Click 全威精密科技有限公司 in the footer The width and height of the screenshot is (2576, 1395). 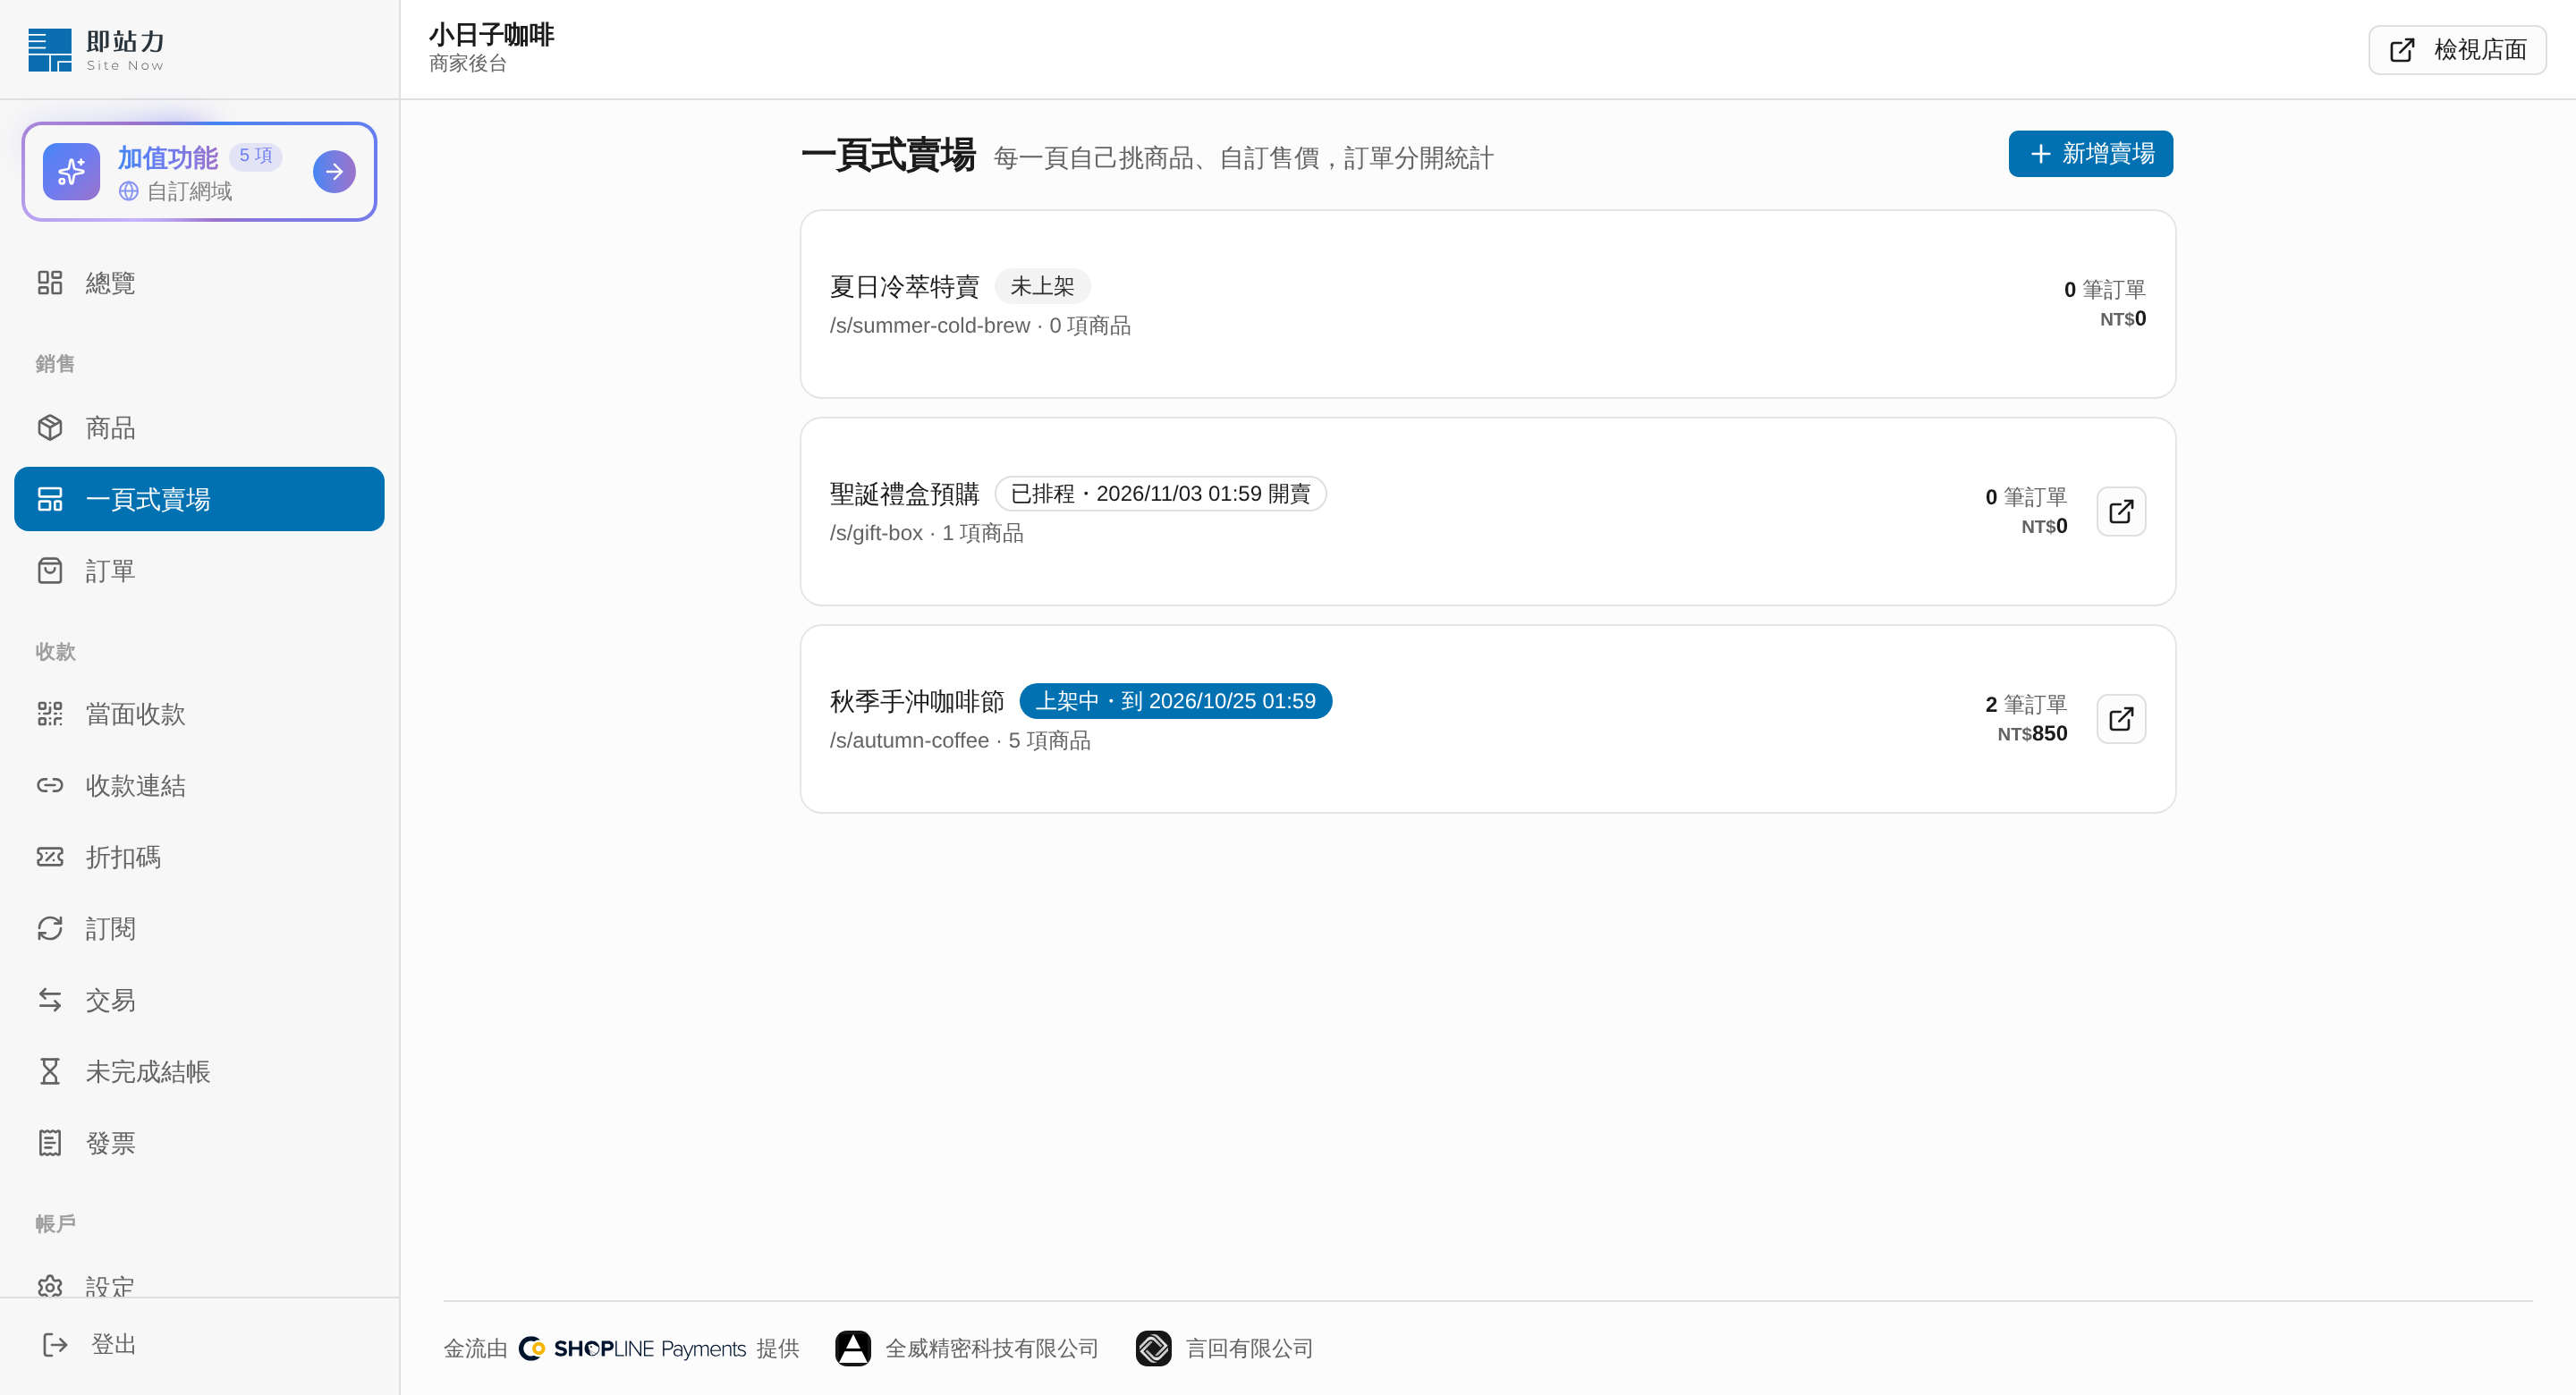pos(991,1348)
